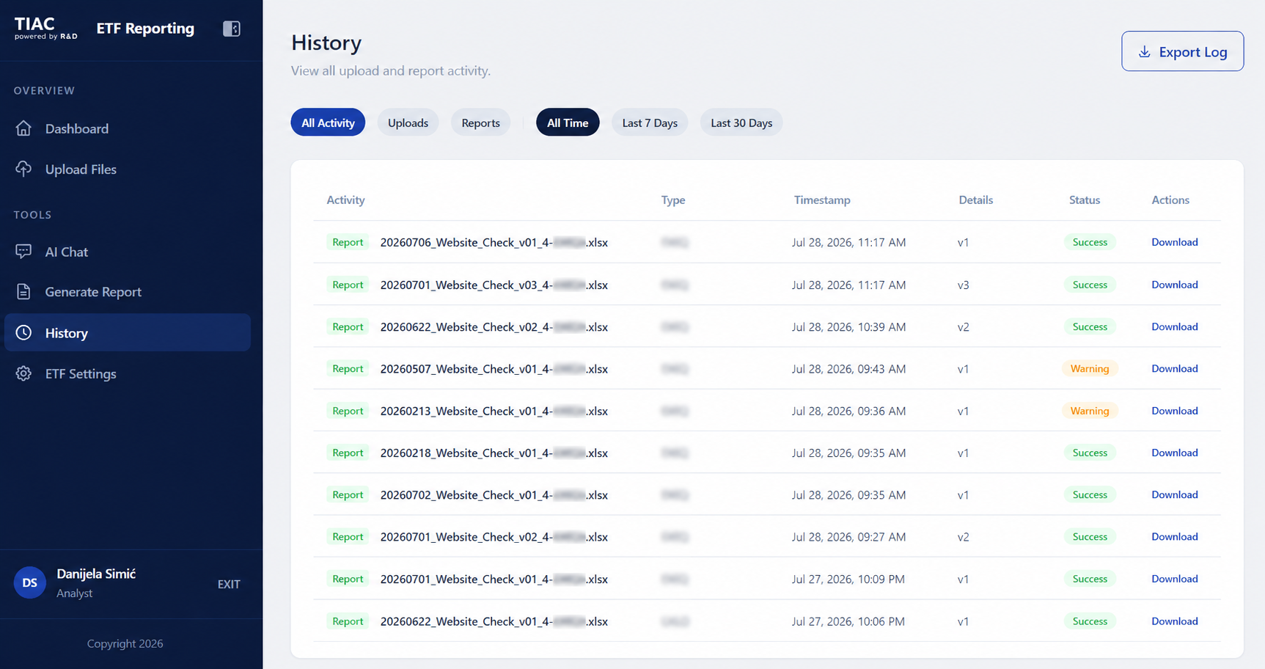Click the ETF Settings gear icon
This screenshot has height=669, width=1265.
pos(23,373)
